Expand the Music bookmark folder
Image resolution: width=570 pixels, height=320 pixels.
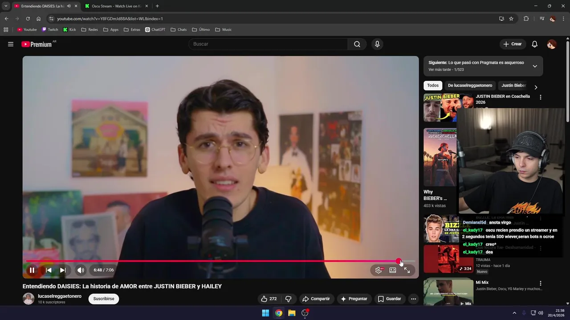224,30
